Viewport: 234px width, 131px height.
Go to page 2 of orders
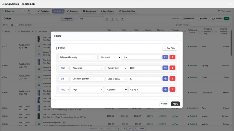[x=107, y=128]
